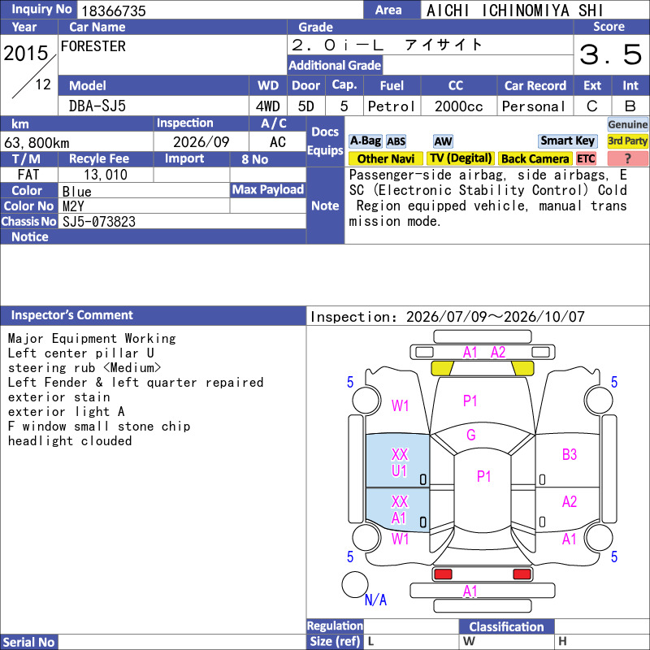Click the Smart Key badge
This screenshot has width=650, height=650.
point(567,141)
